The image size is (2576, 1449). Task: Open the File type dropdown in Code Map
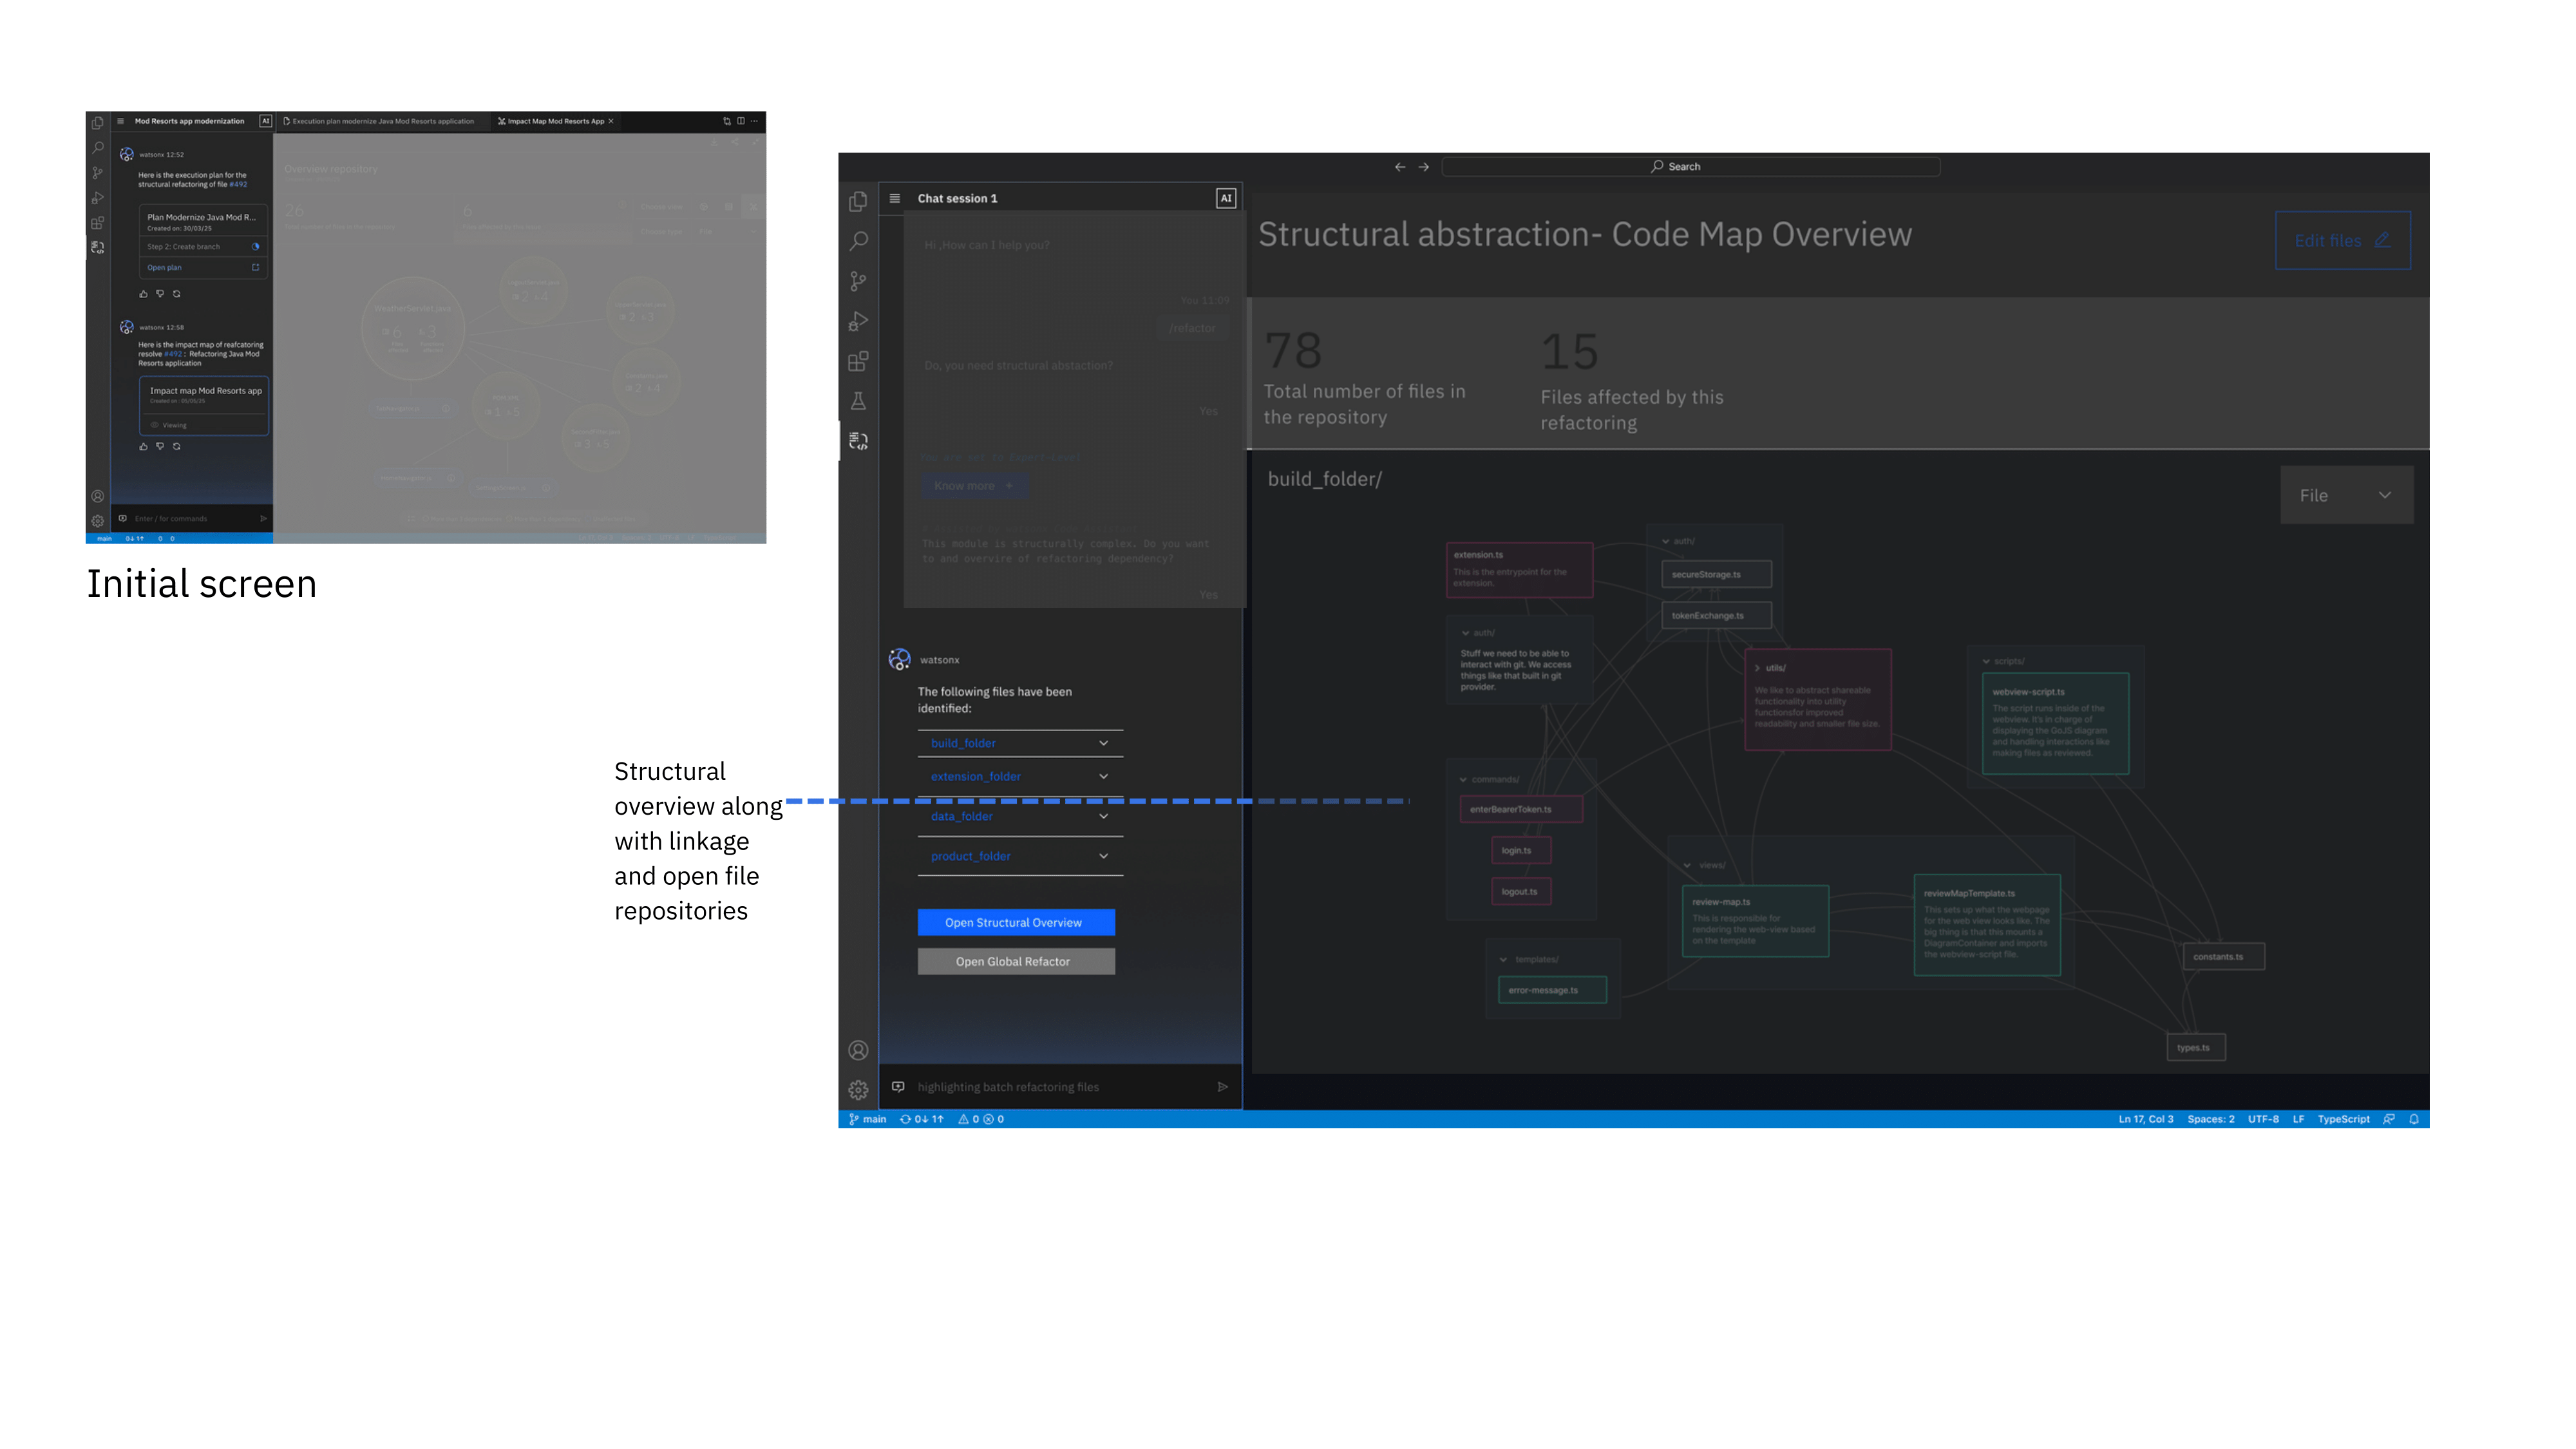(2346, 495)
